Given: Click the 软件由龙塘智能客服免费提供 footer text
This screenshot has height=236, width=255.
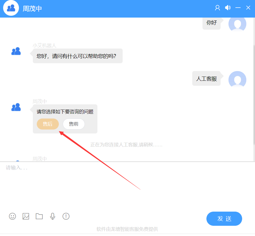Looking at the screenshot, I should (127, 229).
